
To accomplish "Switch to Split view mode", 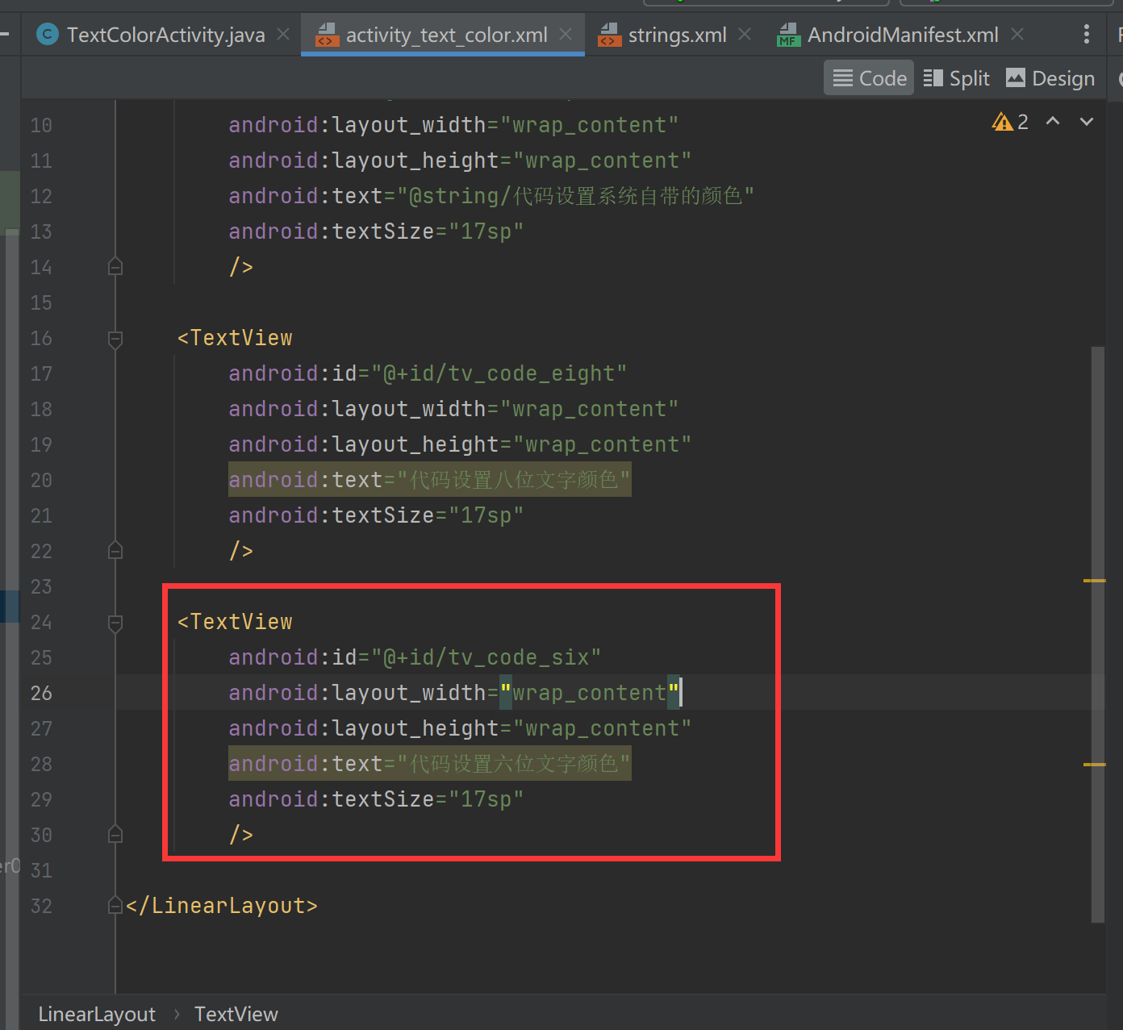I will point(957,78).
